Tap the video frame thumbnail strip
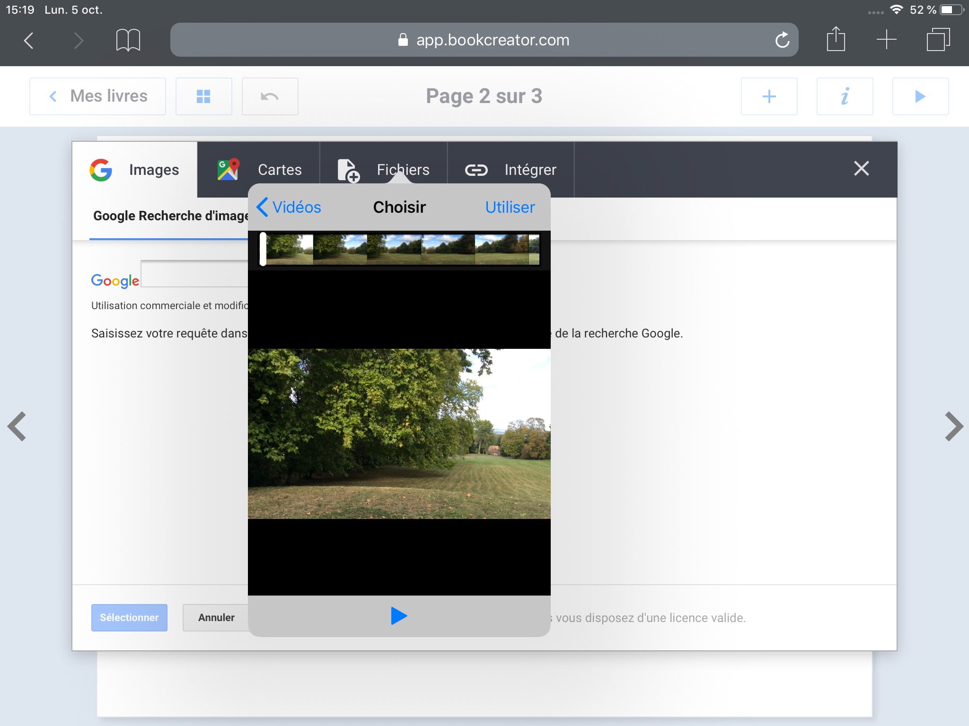The height and width of the screenshot is (726, 969). 402,249
